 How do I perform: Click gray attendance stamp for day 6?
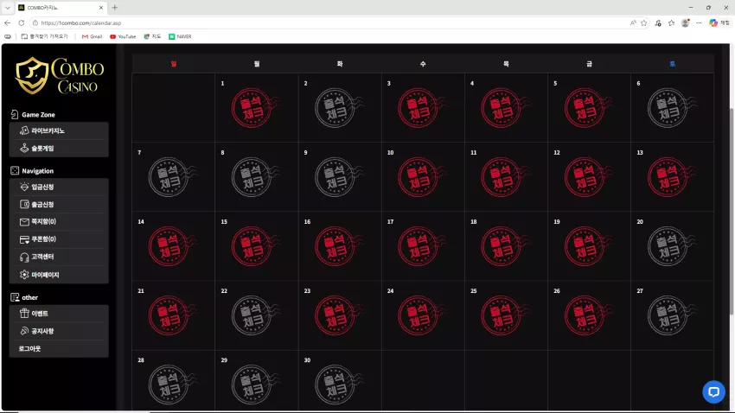point(671,108)
